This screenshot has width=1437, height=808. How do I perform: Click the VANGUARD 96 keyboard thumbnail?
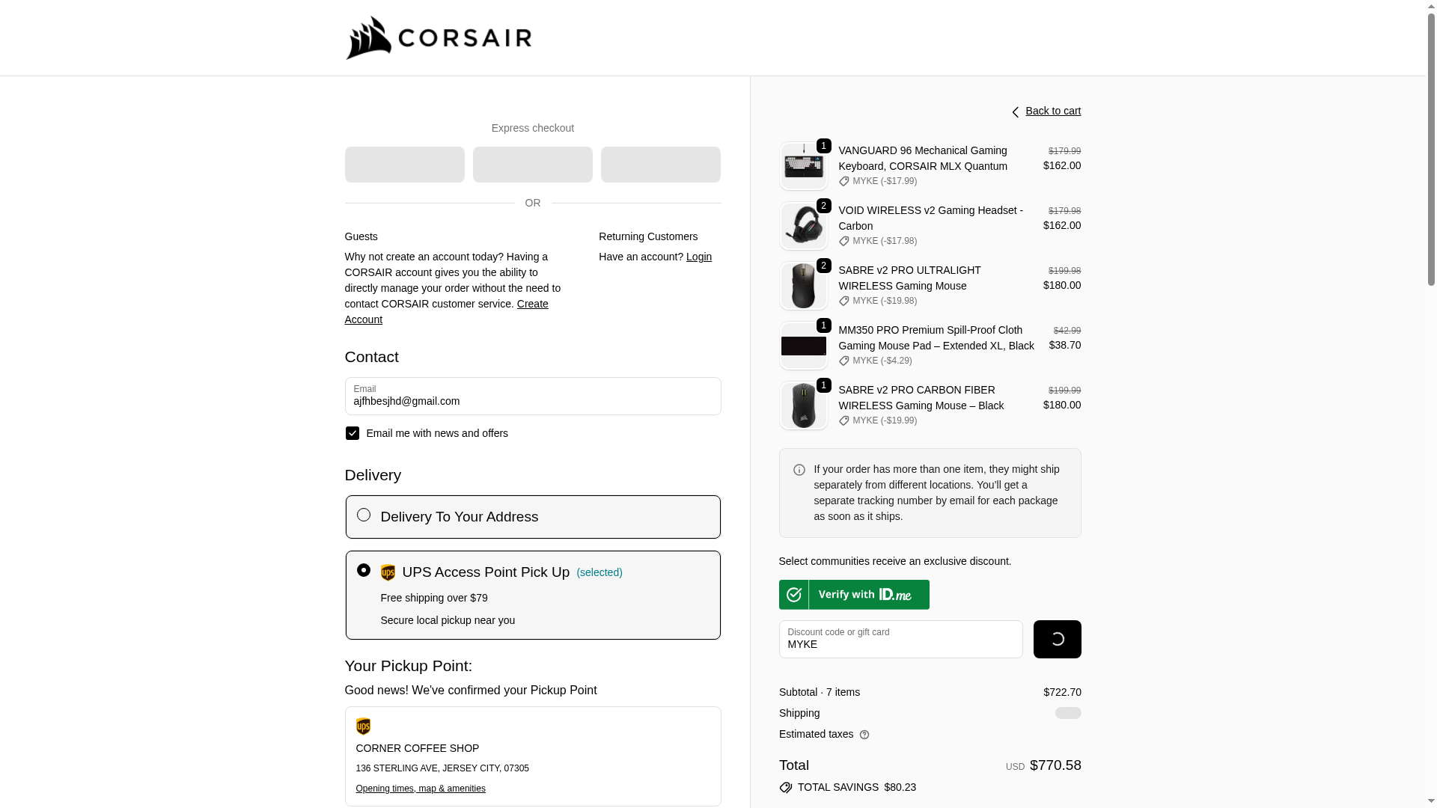(x=803, y=166)
